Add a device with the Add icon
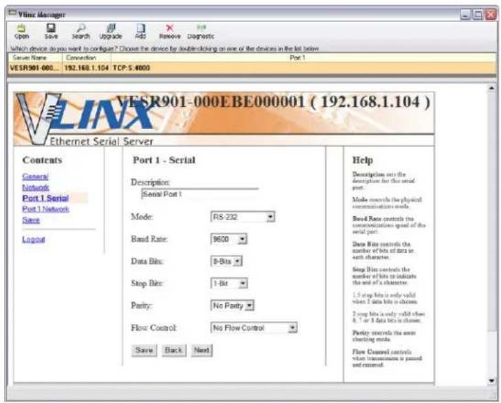501x403 pixels. coord(141,32)
